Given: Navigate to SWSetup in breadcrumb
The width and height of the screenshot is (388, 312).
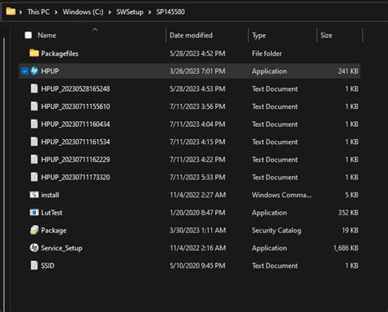Looking at the screenshot, I should (x=130, y=12).
